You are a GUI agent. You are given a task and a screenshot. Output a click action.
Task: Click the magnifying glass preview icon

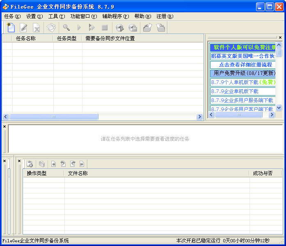(66, 27)
